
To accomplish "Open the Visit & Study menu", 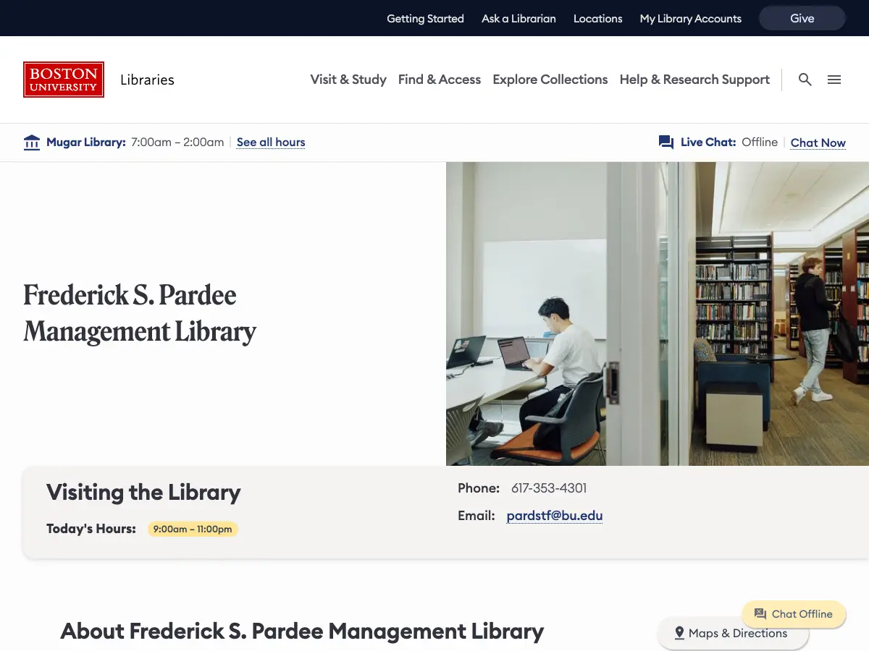I will 348,80.
